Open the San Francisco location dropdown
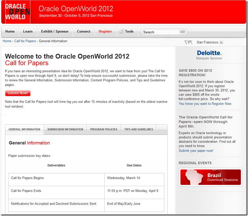The height and width of the screenshot is (216, 248). click(x=221, y=42)
